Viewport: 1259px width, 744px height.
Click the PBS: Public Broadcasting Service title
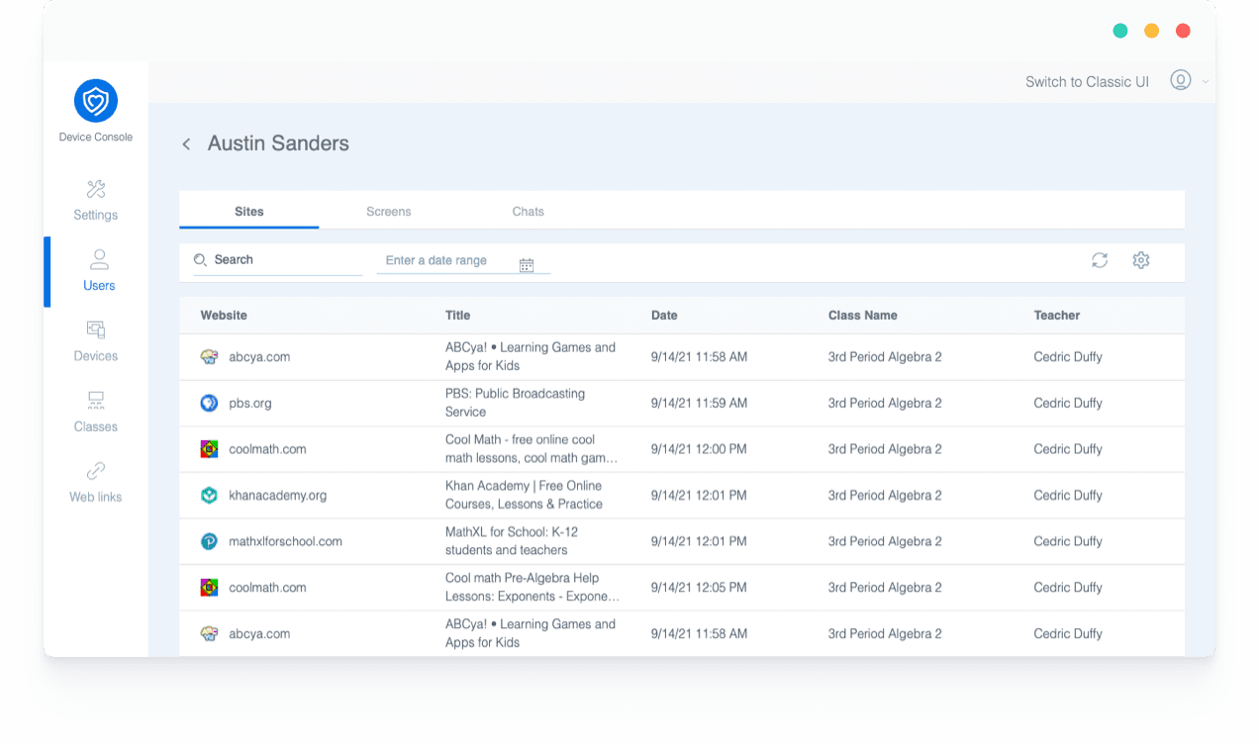coord(516,403)
